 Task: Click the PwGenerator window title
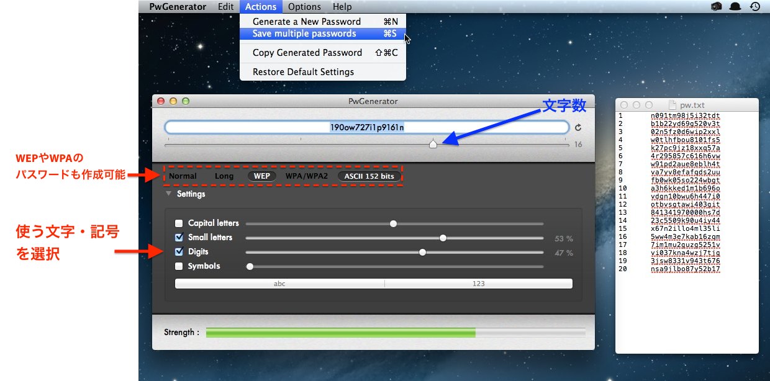pyautogui.click(x=373, y=101)
